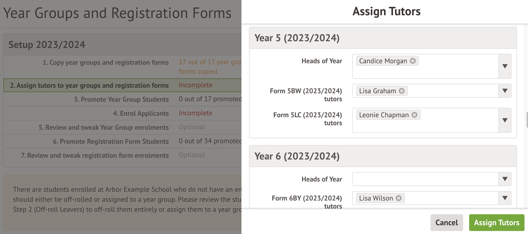The image size is (528, 234).
Task: Click the green Assign Tutors button
Action: tap(496, 222)
